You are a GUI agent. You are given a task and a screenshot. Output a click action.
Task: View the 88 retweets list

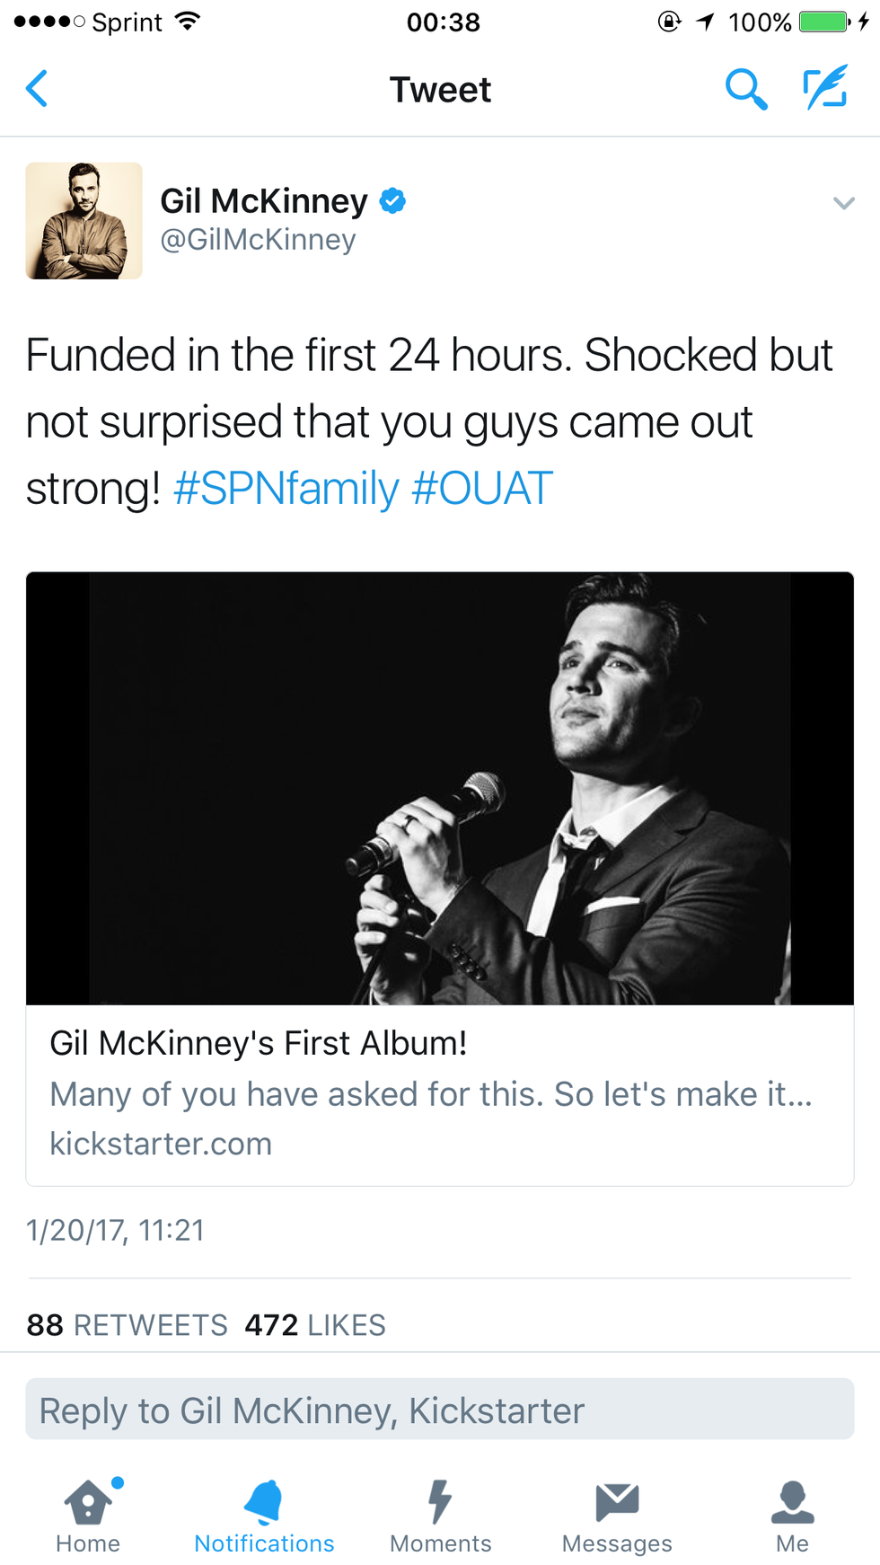pyautogui.click(x=127, y=1325)
